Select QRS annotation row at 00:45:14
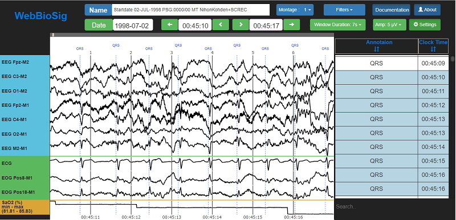Image resolution: width=456 pixels, height=220 pixels. point(392,147)
